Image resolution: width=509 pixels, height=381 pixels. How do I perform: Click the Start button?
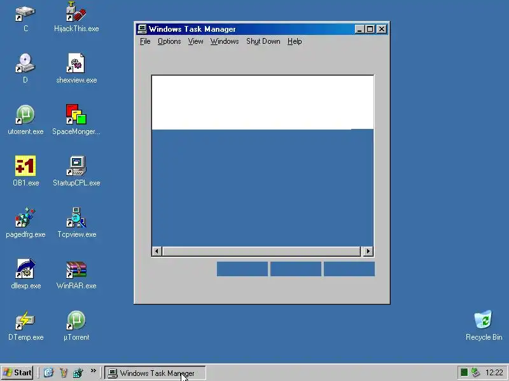17,373
